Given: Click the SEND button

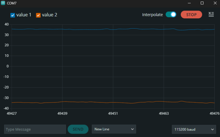Looking at the screenshot, I should tap(78, 129).
